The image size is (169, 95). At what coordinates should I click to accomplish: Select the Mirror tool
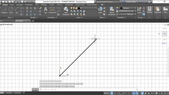coord(31,11)
